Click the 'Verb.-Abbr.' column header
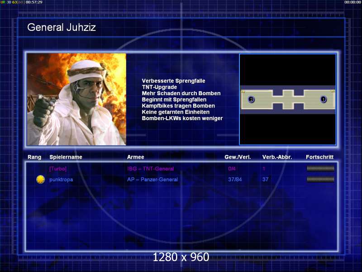This screenshot has width=362, height=272. tap(277, 157)
